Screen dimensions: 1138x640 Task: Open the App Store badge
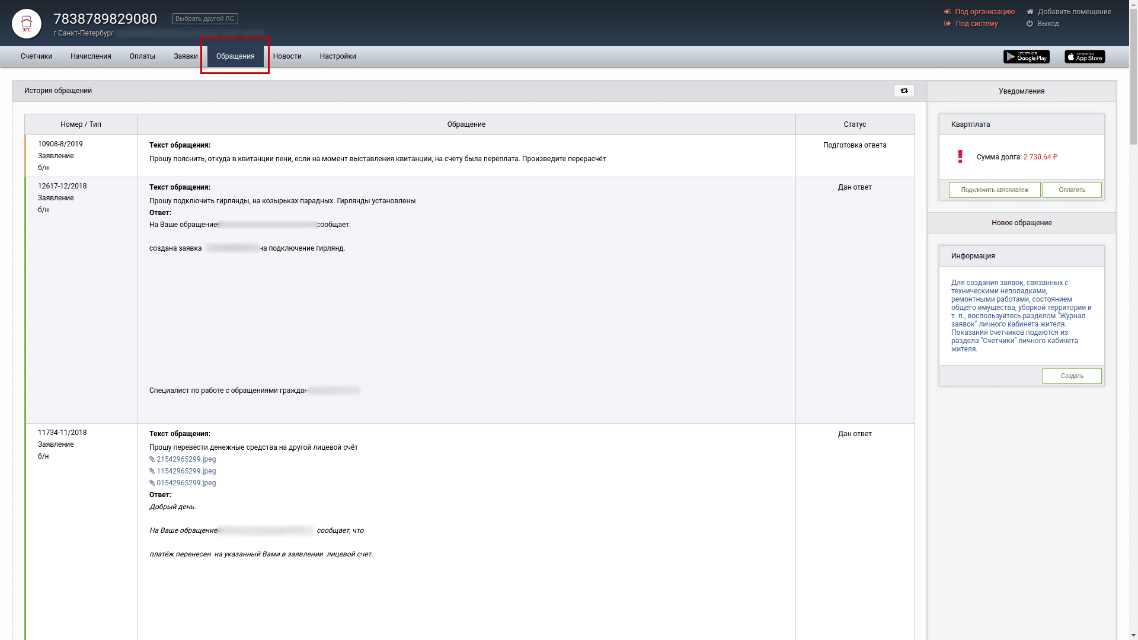[x=1084, y=57]
